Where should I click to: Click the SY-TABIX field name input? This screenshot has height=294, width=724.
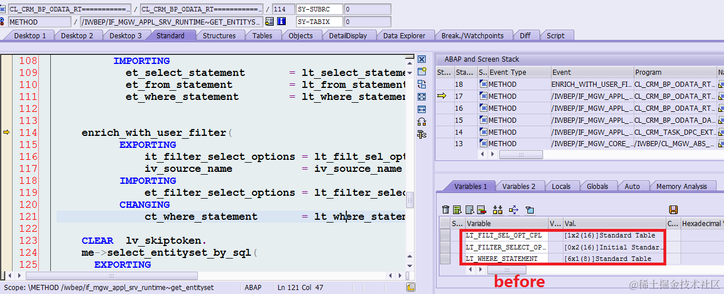[319, 22]
